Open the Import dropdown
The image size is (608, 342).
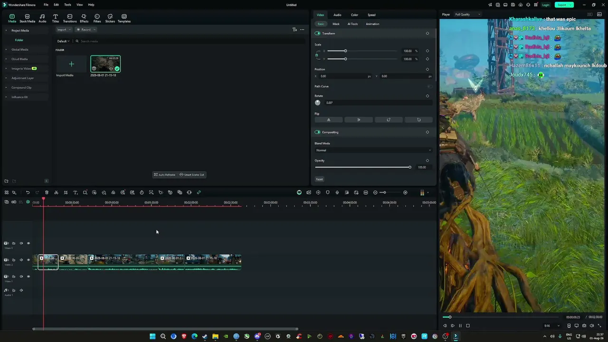(64, 29)
